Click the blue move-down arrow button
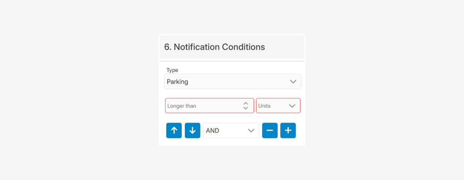 coord(193,130)
